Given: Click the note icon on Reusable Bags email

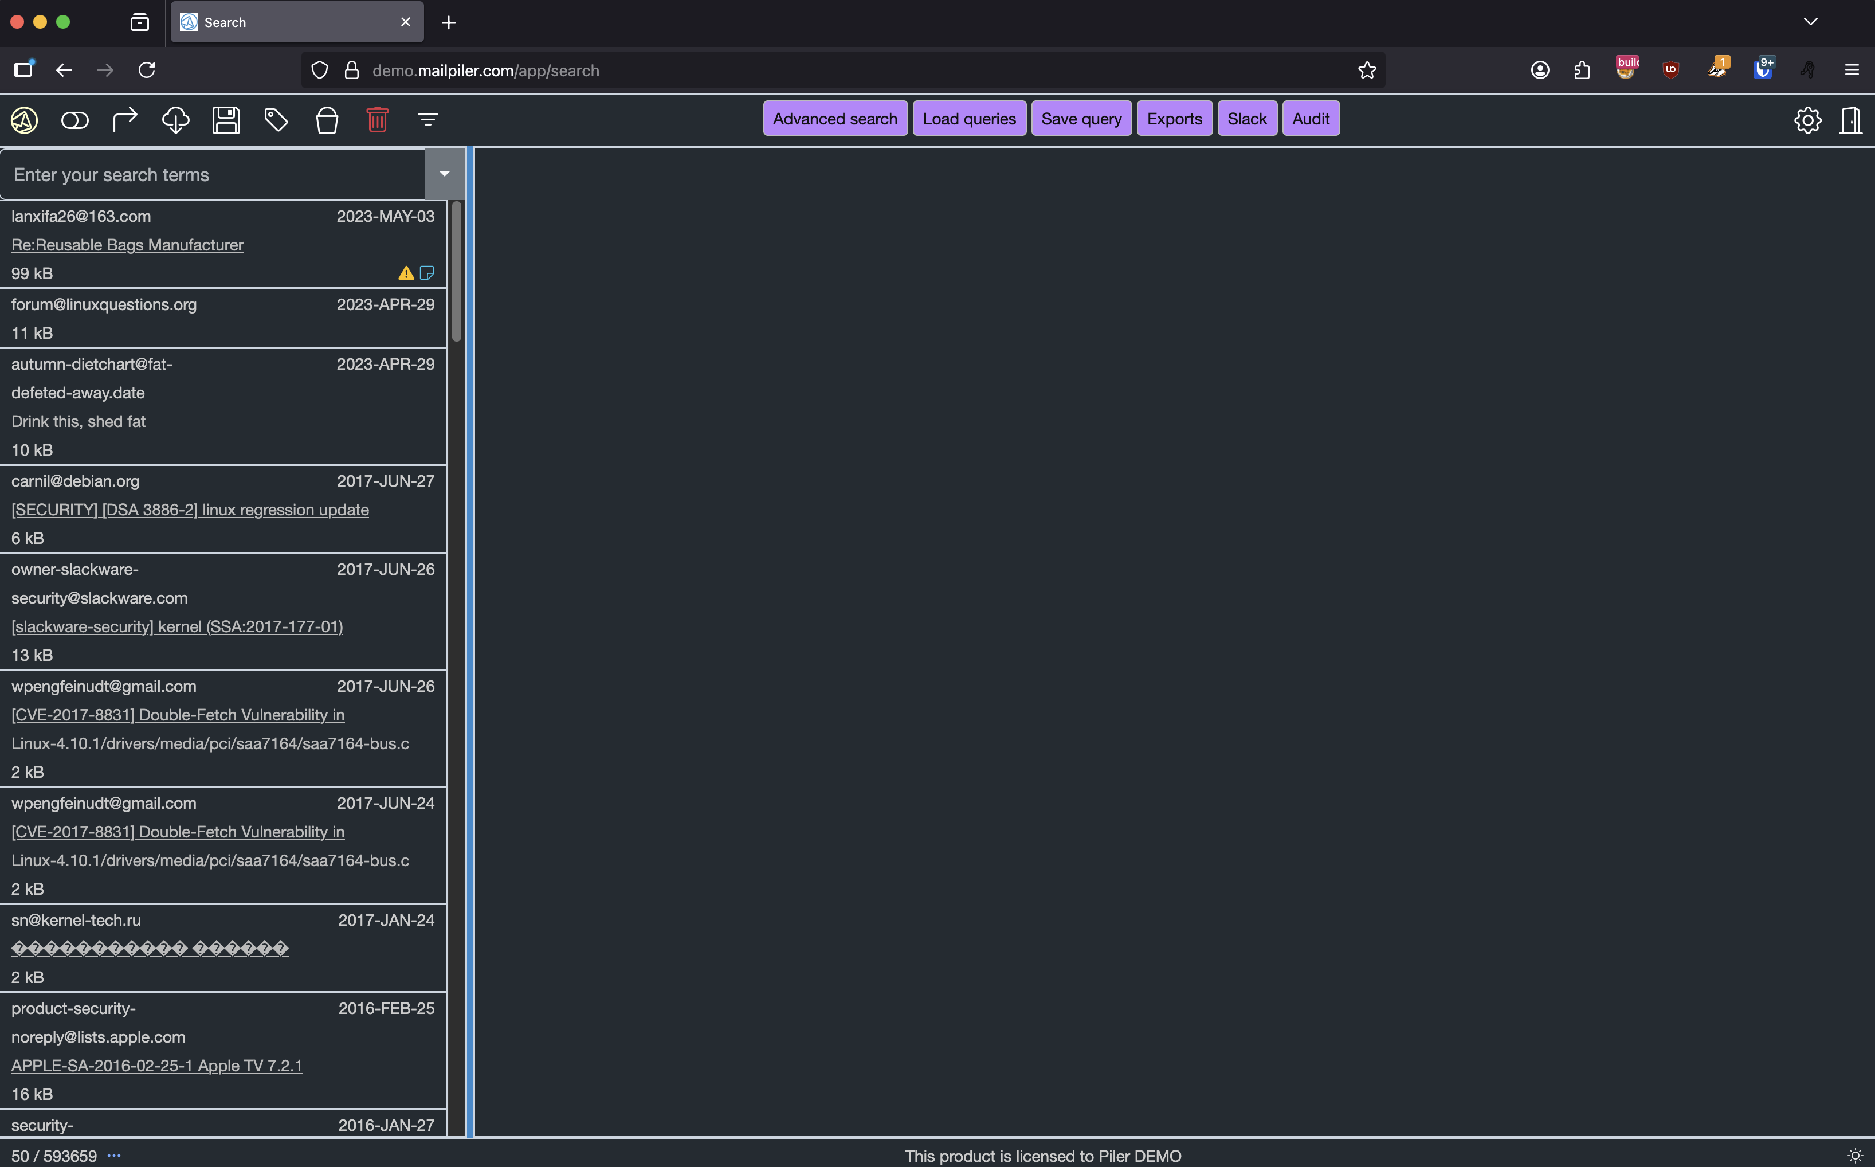Looking at the screenshot, I should [x=427, y=272].
